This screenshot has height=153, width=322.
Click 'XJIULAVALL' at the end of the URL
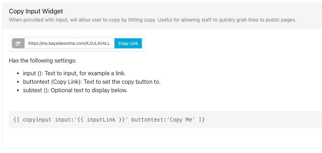pos(98,43)
